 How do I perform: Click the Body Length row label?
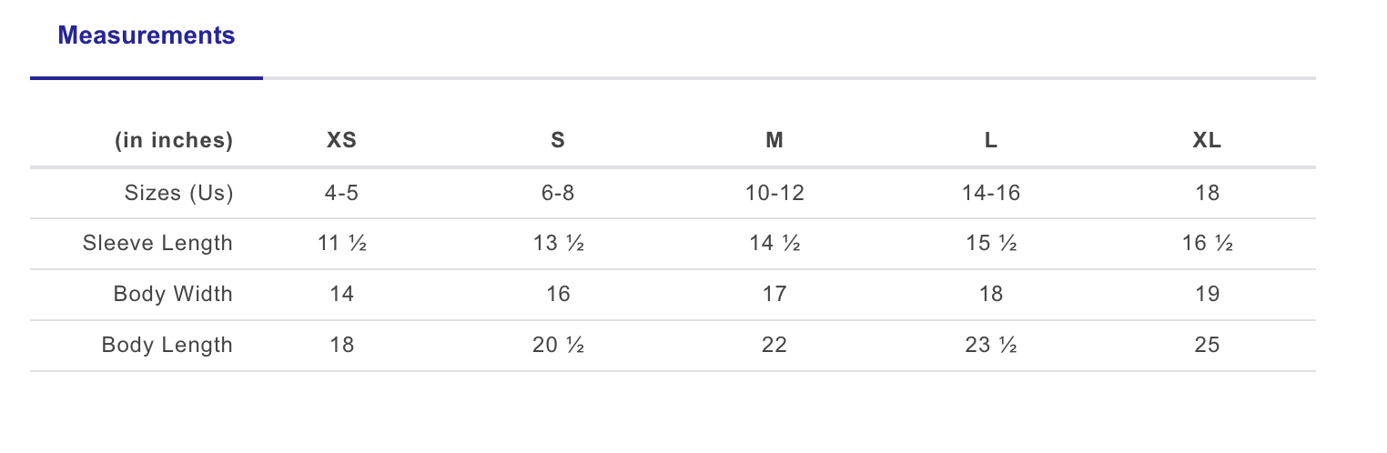pyautogui.click(x=167, y=346)
